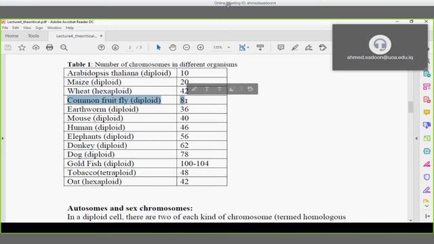Viewport: 434px width, 244px height.
Task: Activate the hand pan tool
Action: pyautogui.click(x=172, y=47)
